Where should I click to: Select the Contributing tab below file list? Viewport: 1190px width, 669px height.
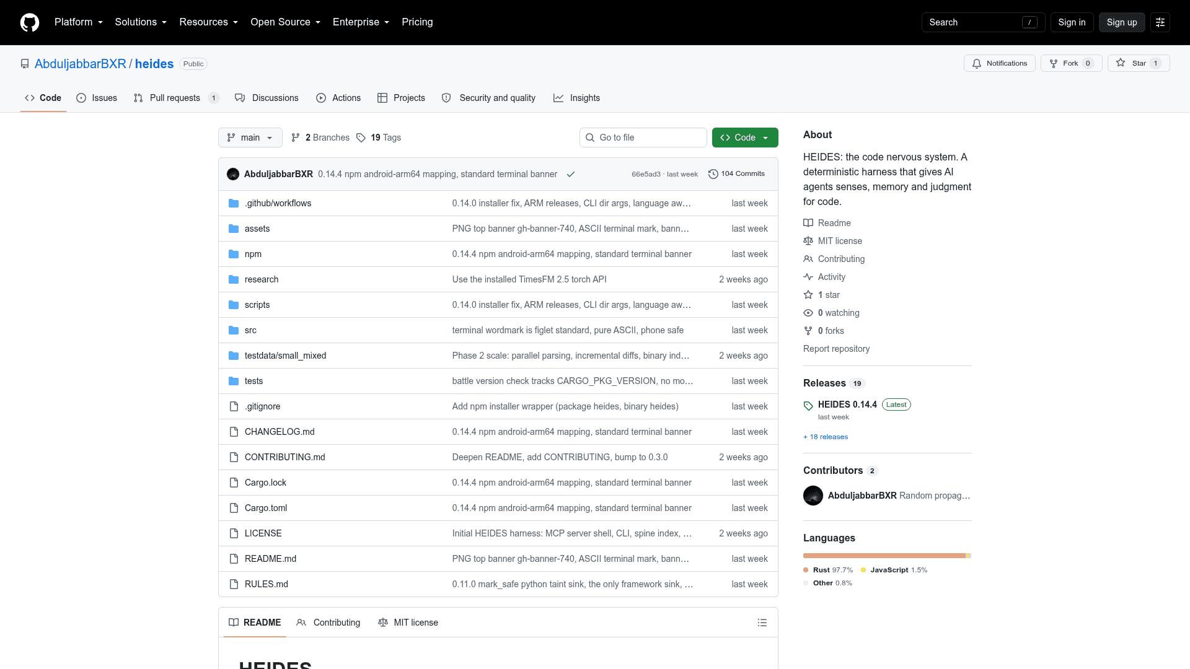pos(328,623)
